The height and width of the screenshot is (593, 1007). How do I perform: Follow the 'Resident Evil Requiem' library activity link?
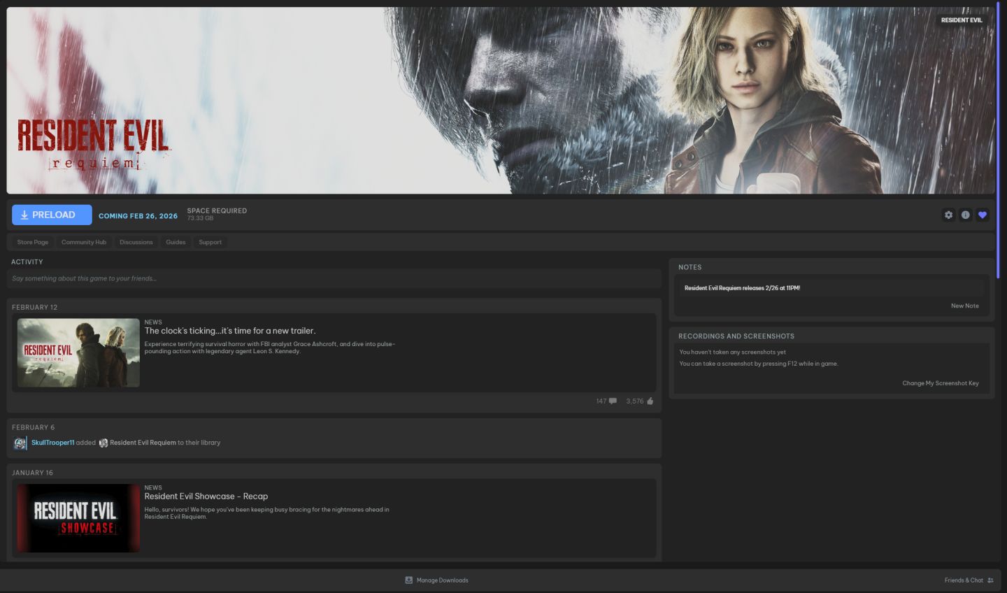point(143,443)
